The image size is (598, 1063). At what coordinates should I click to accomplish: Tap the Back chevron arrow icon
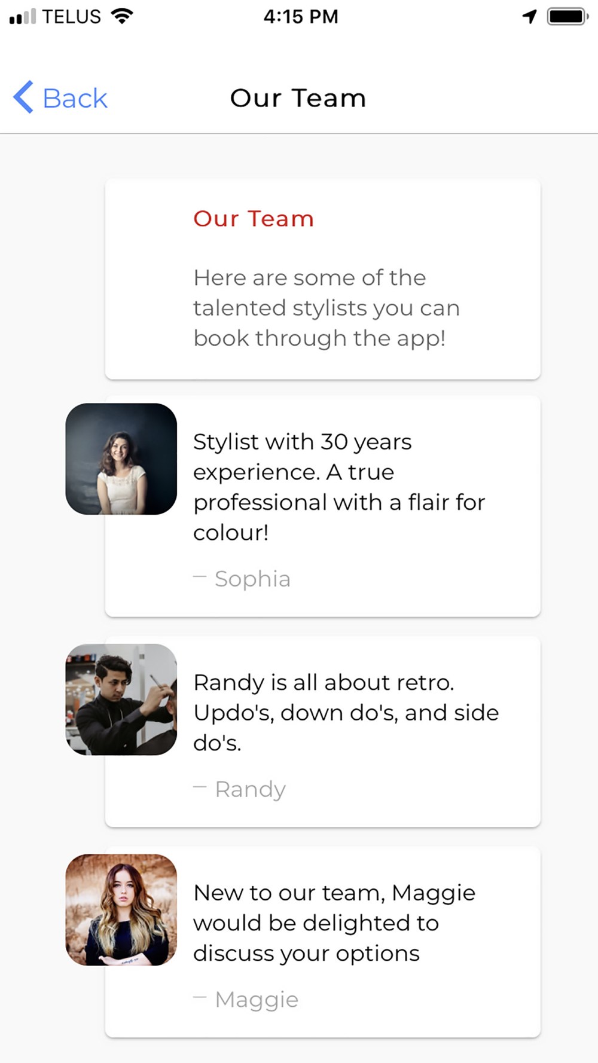23,97
